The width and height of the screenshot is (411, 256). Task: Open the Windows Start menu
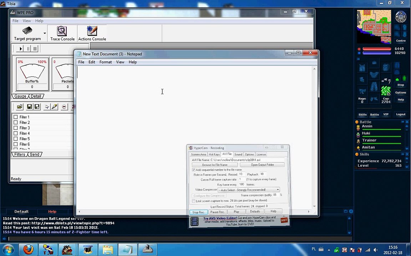coord(8,250)
